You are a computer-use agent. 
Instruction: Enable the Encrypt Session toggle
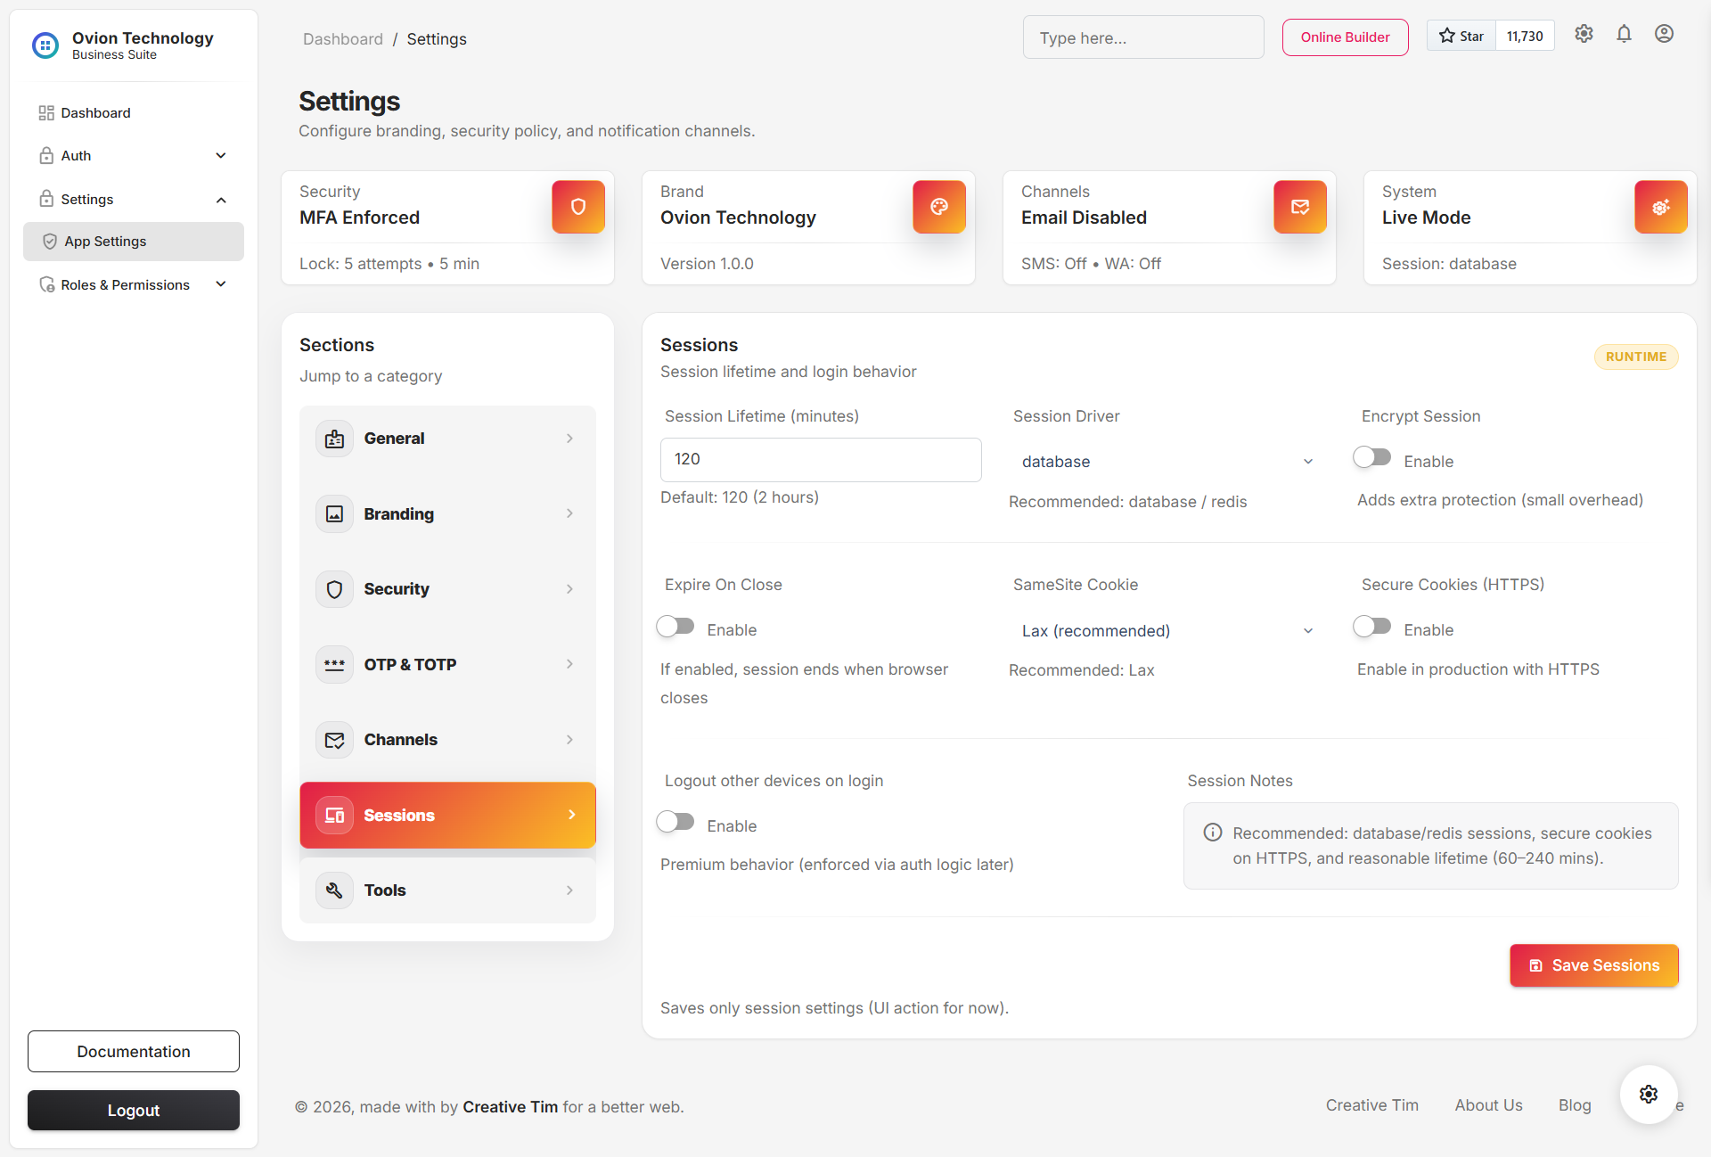(x=1371, y=457)
